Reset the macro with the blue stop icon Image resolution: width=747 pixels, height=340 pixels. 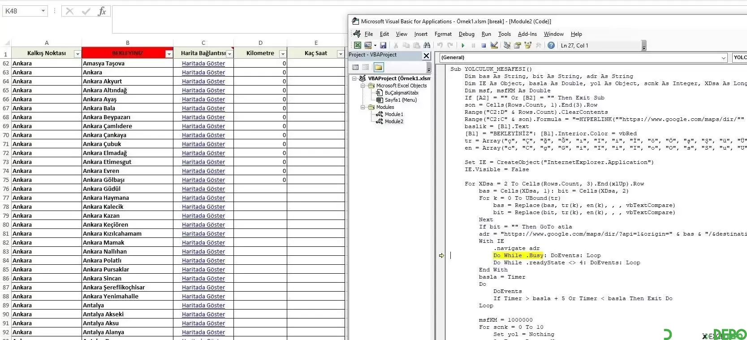coord(484,45)
